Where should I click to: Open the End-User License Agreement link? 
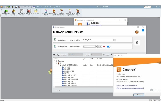click(x=127, y=86)
